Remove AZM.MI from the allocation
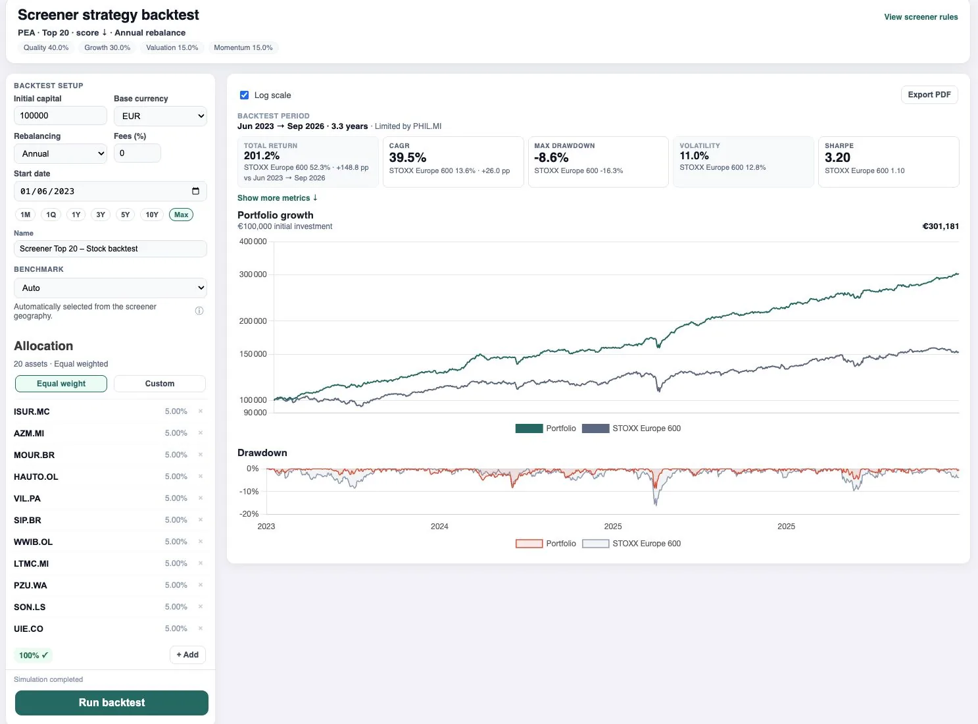The image size is (978, 724). click(201, 433)
